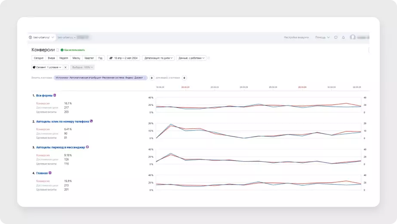397x224 pixels.
Task: Open the 18 апр — 2 мая 2024 date picker
Action: coord(123,58)
